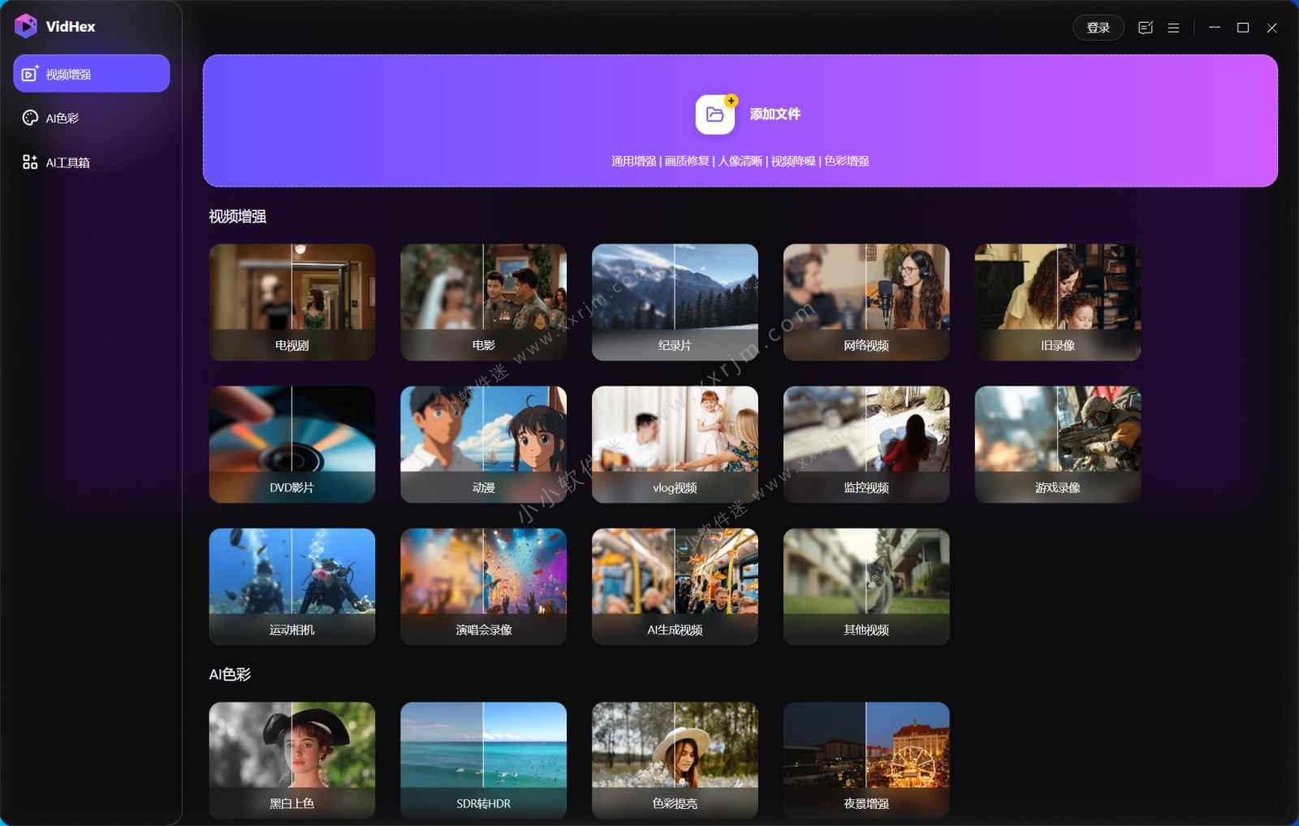
Task: Select the 色彩提亮 card
Action: point(675,760)
